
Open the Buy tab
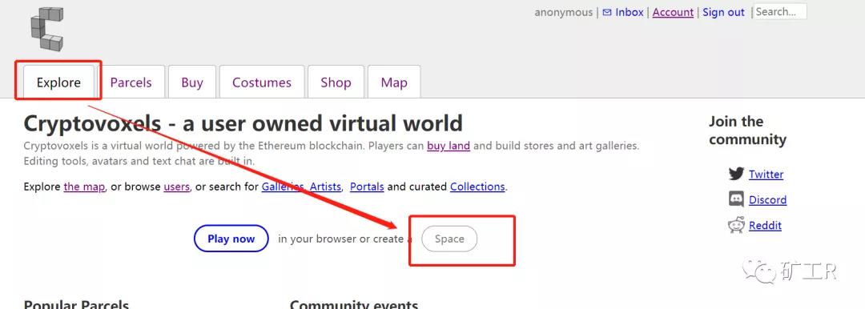pos(192,82)
